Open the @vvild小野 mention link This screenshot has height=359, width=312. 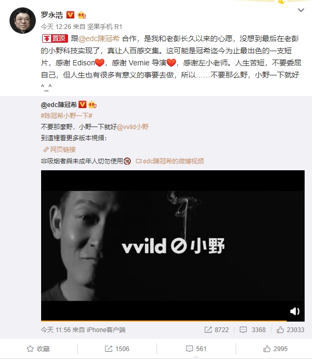pyautogui.click(x=133, y=127)
